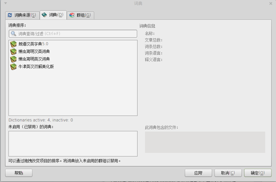Image resolution: width=276 pixels, height=182 pixels.
Task: Select the 懒虫简明英汉词典 dictionary entry
Action: coord(73,59)
